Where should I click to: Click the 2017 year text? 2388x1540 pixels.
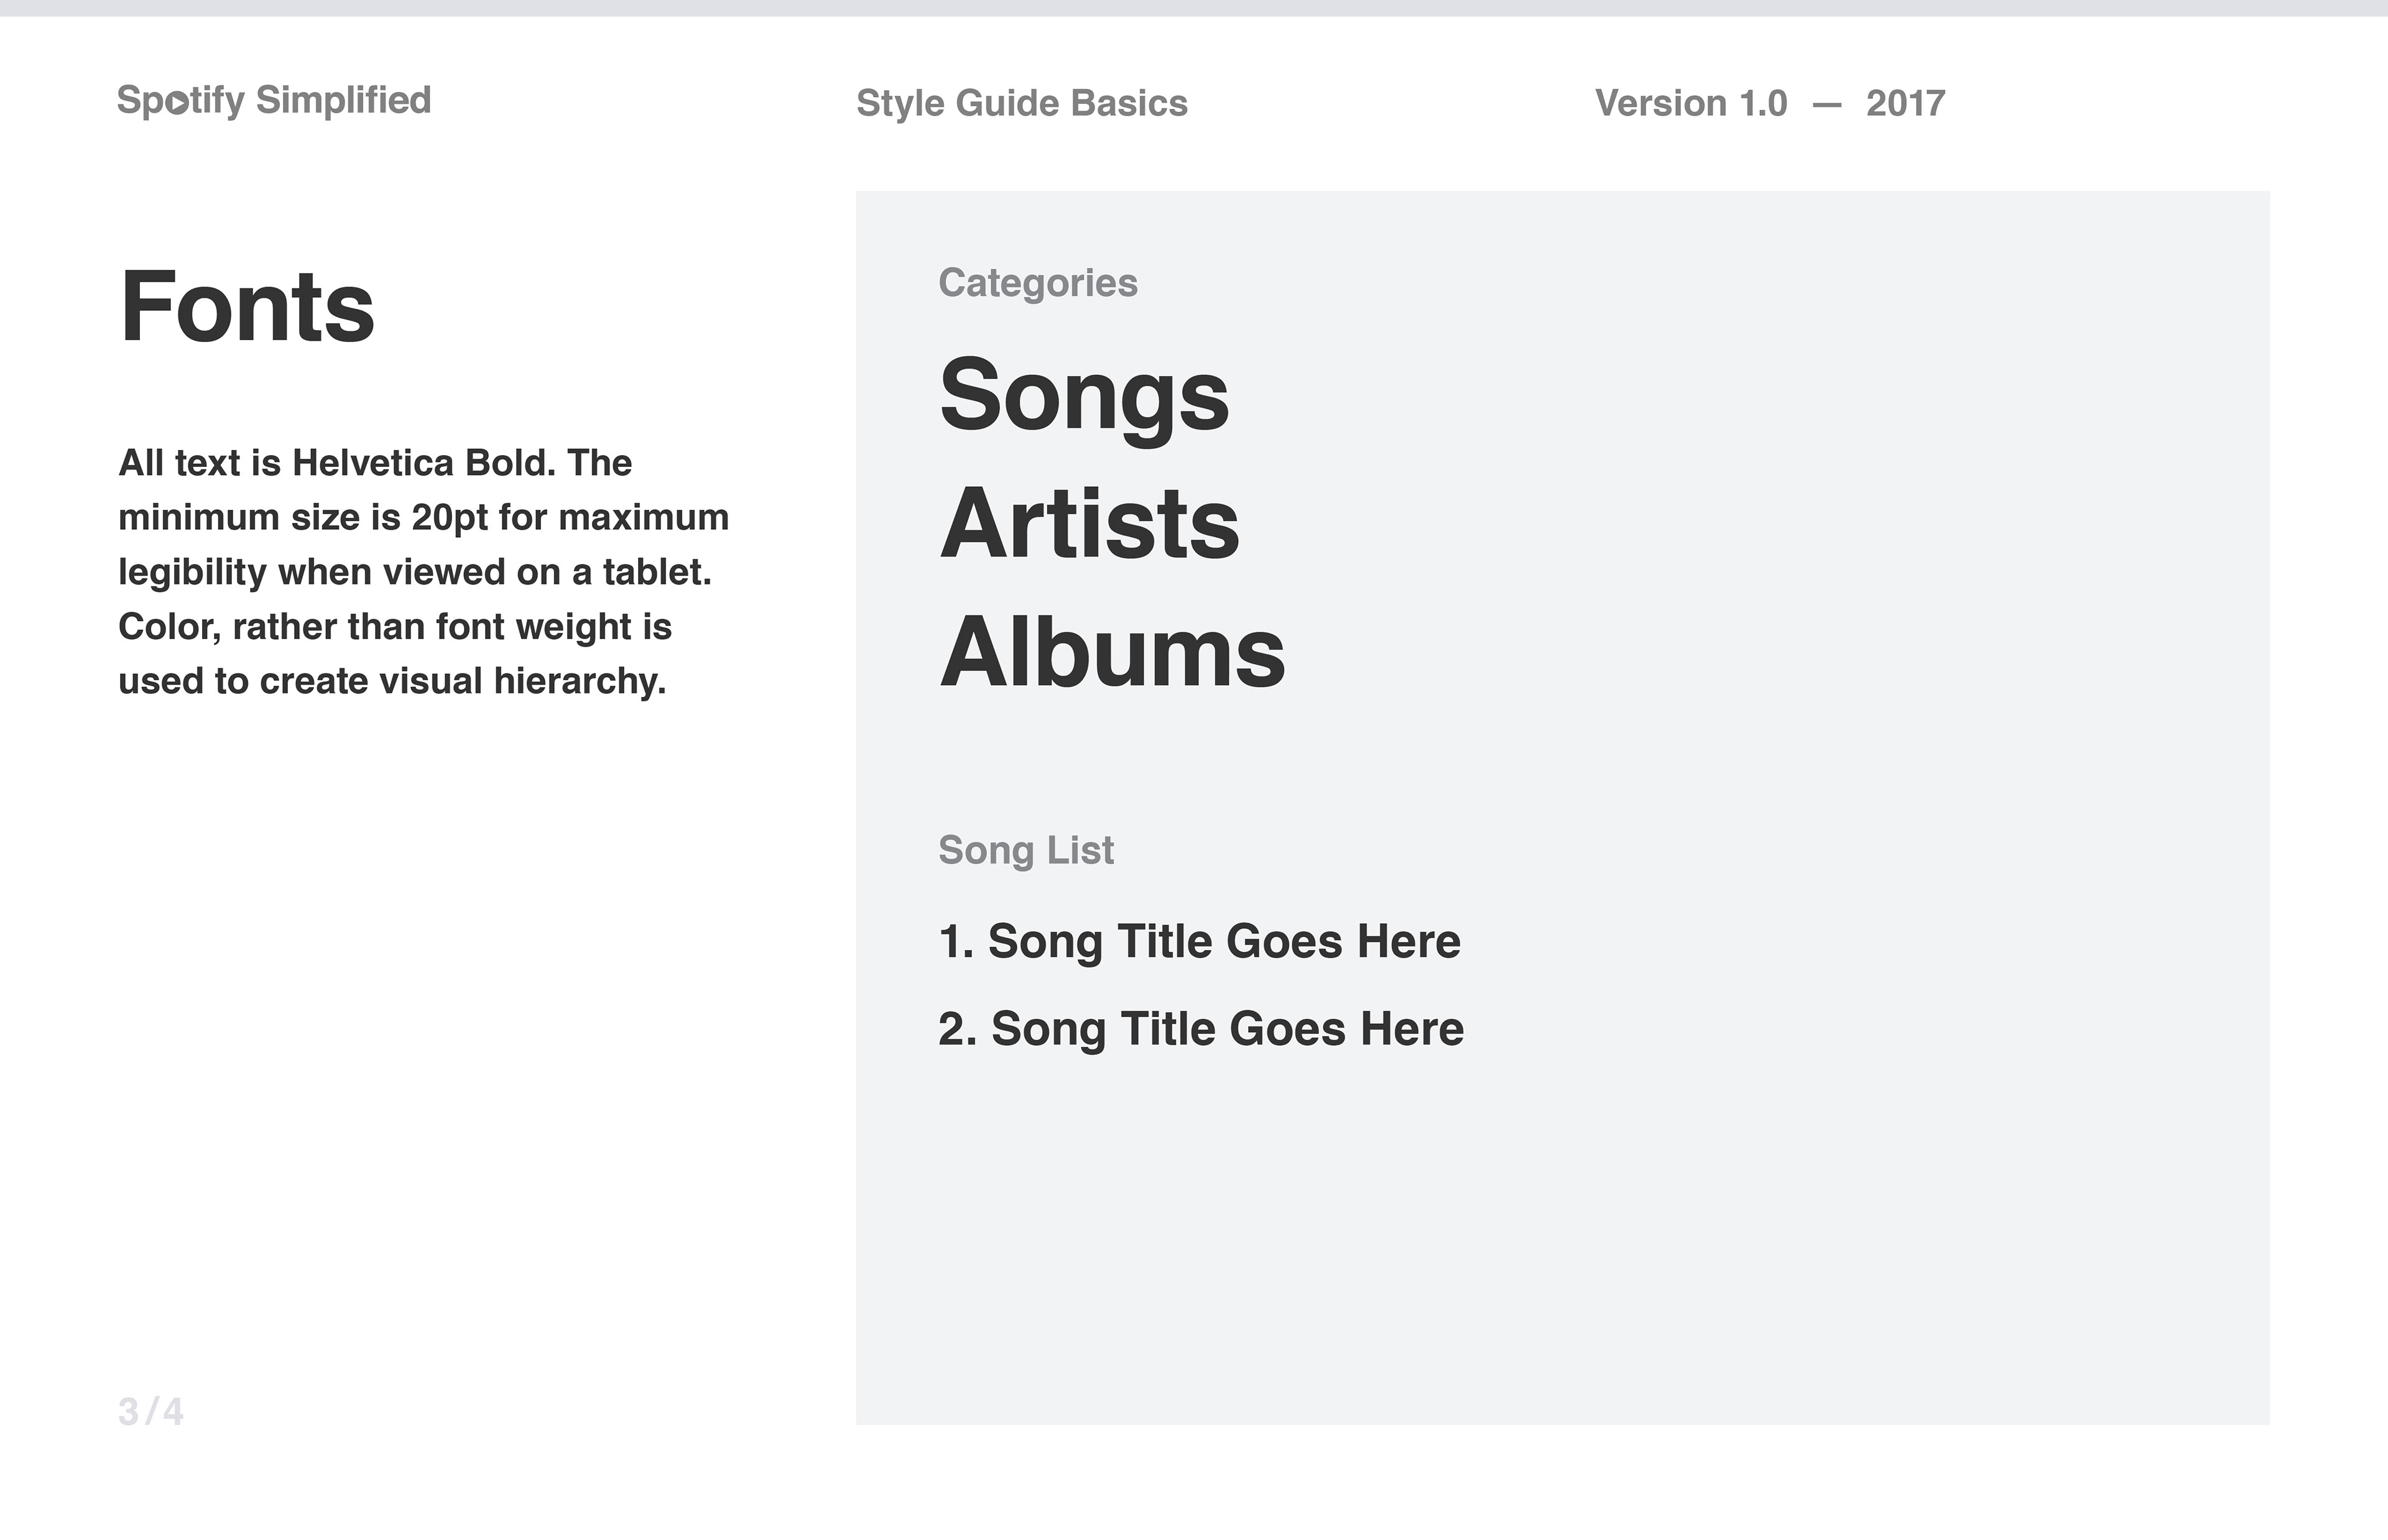point(1905,104)
